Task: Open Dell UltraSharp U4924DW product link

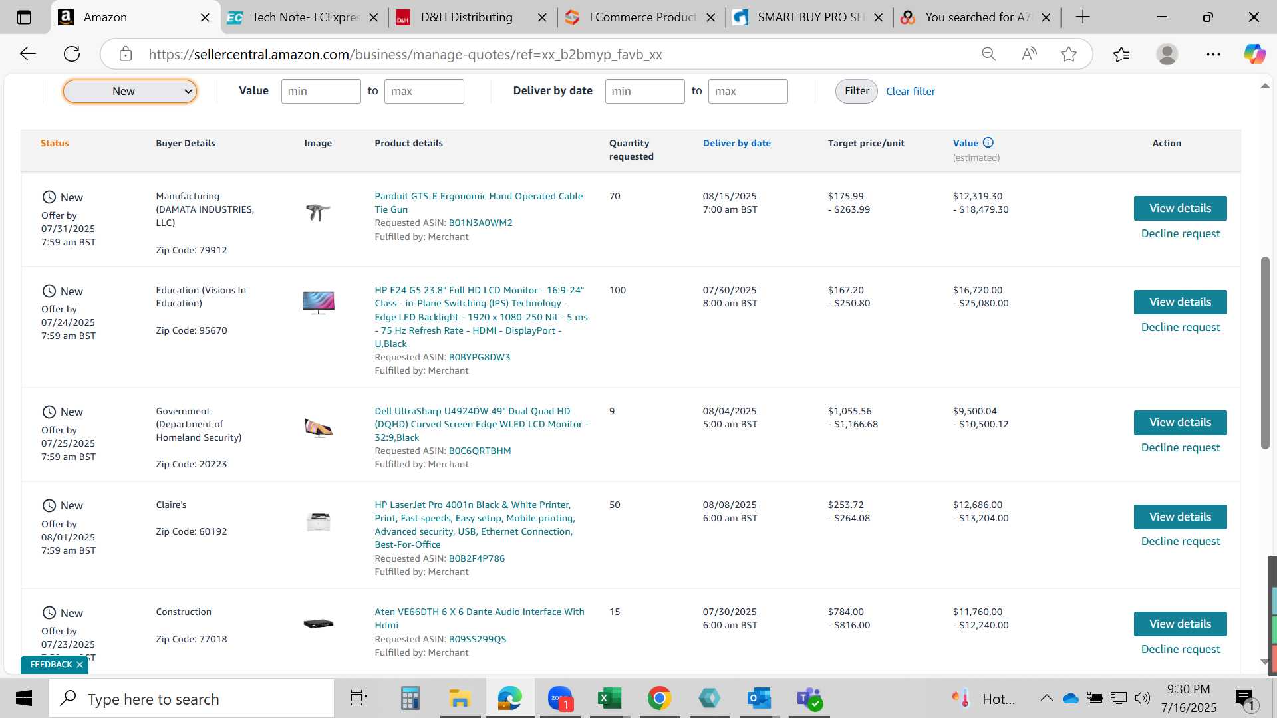Action: pos(481,424)
